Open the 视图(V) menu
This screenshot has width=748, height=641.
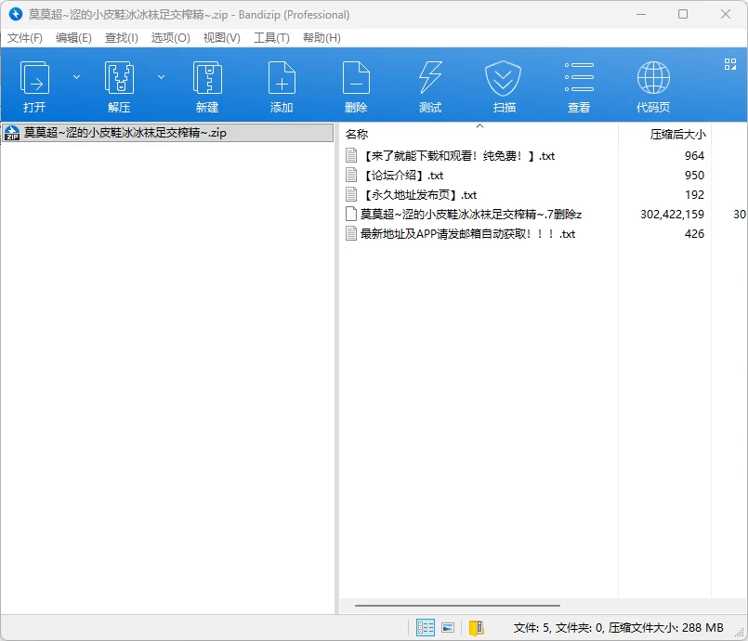coord(222,38)
